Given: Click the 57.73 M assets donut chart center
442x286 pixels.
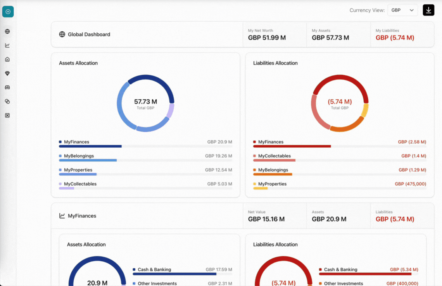Looking at the screenshot, I should [145, 103].
